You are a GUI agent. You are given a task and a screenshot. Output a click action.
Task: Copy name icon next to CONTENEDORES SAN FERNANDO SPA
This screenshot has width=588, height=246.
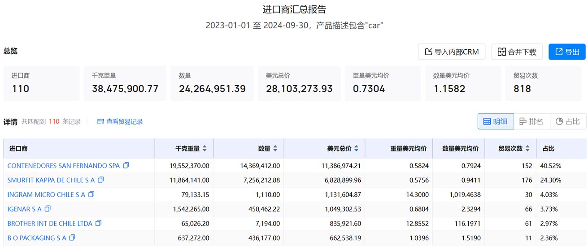(126, 165)
